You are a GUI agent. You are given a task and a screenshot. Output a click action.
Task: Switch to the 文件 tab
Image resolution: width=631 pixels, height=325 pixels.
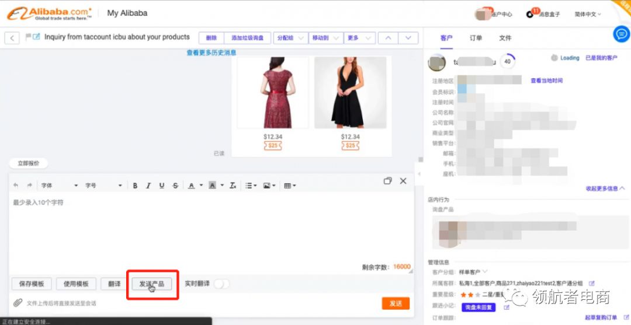pyautogui.click(x=505, y=38)
